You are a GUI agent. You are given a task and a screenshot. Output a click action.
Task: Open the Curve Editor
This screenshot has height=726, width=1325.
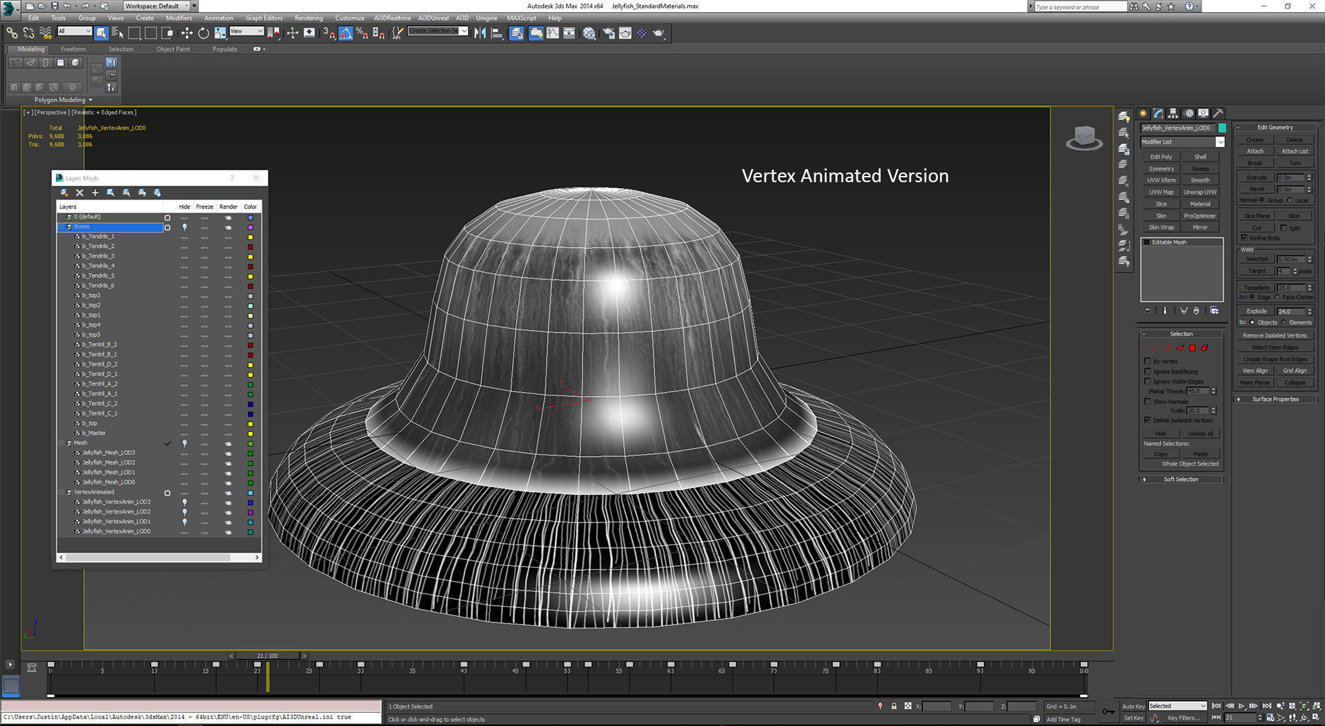pos(553,32)
